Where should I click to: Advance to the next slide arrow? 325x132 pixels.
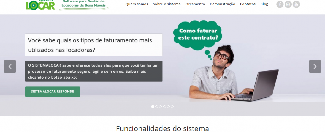[315, 67]
